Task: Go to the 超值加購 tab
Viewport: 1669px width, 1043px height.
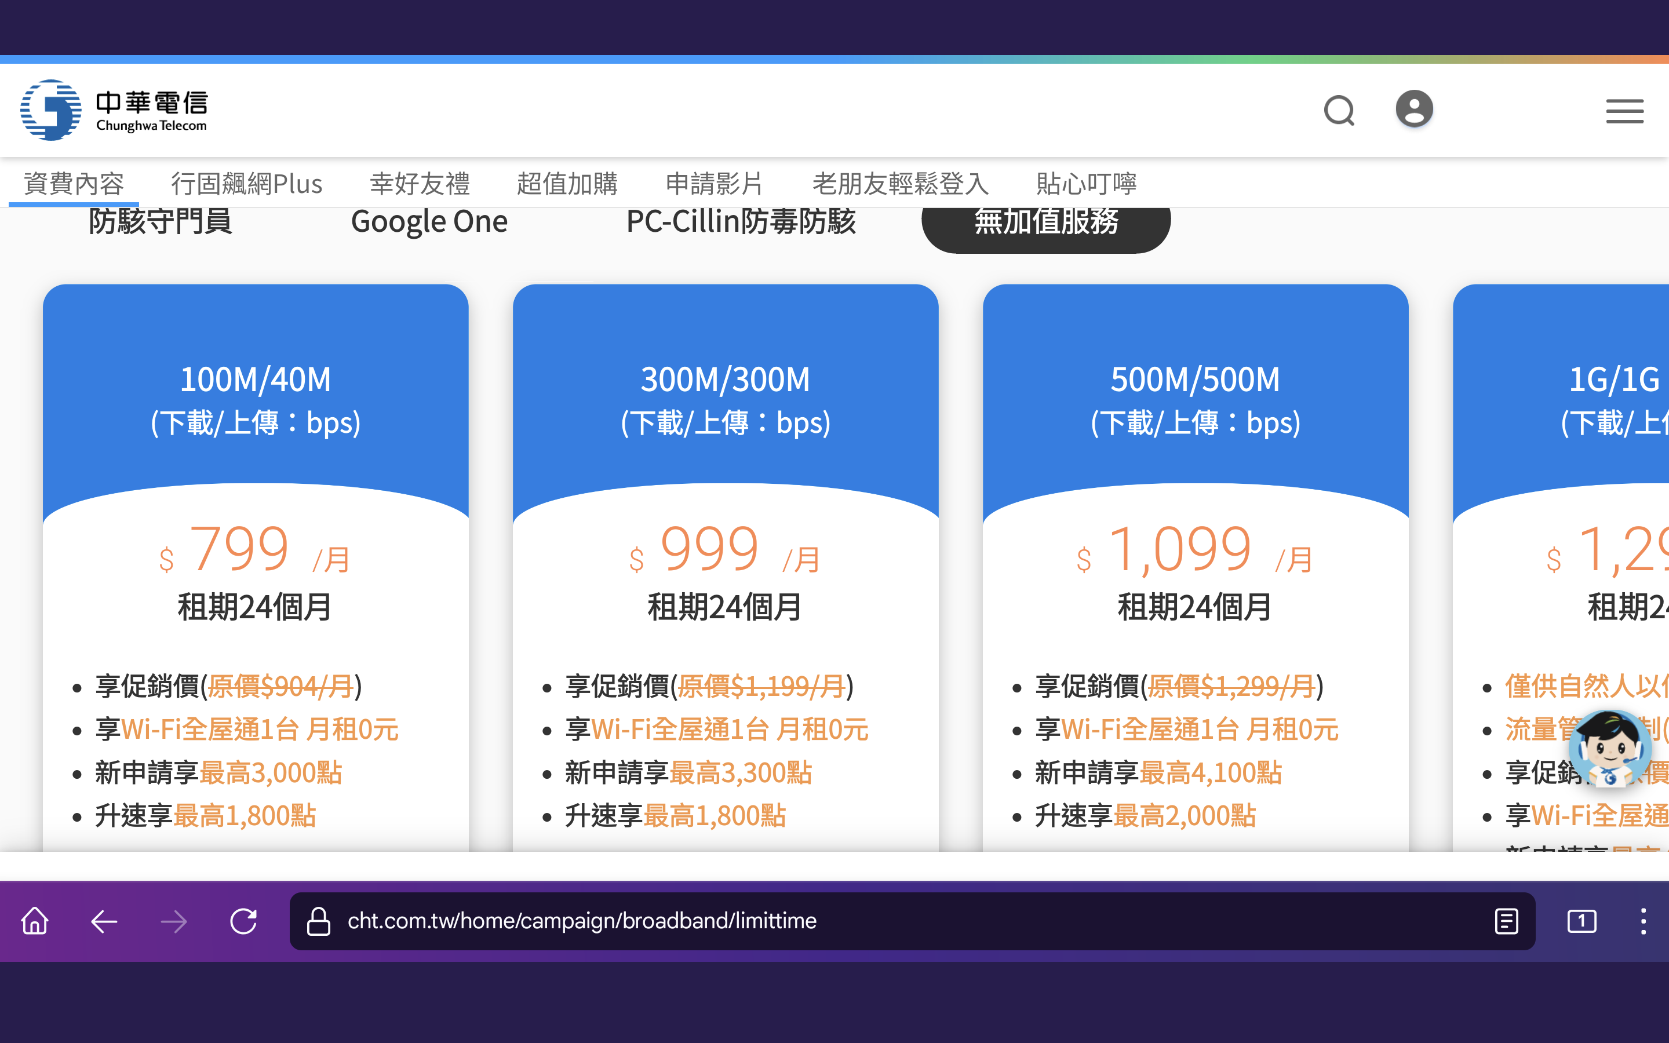Action: 567,184
